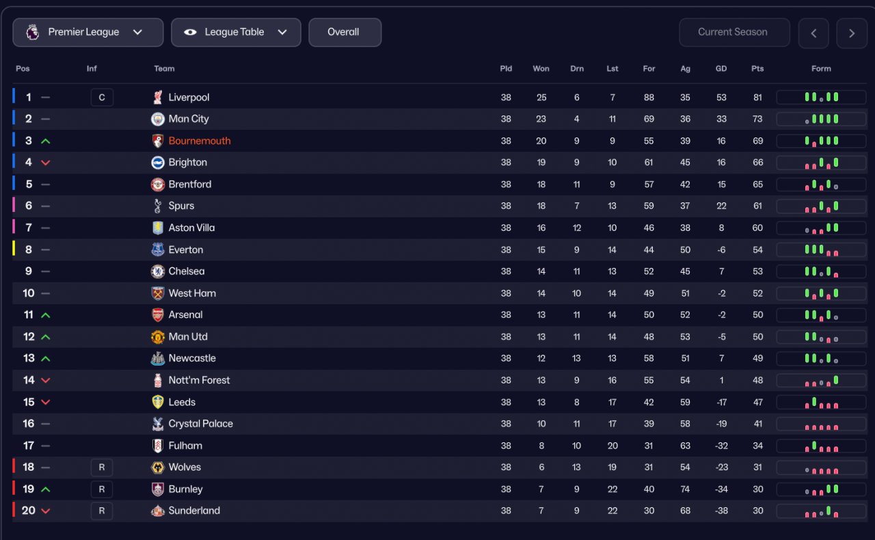Click the Brighton club crest icon

[x=158, y=163]
